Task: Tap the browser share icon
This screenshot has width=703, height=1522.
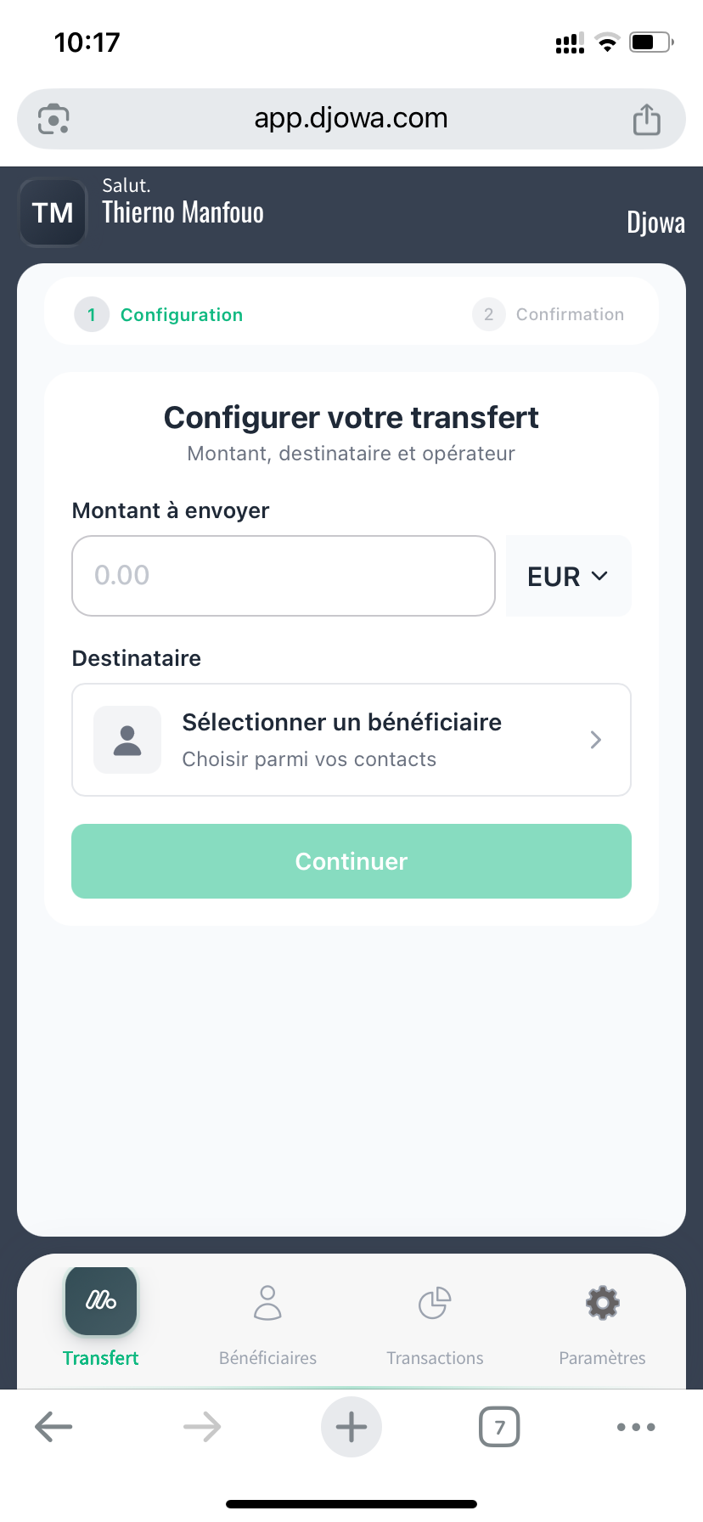Action: point(647,120)
